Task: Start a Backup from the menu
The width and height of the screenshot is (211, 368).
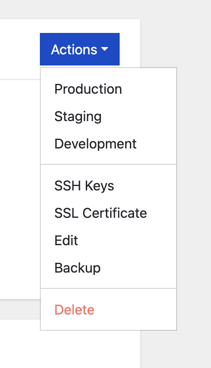Action: click(109, 268)
